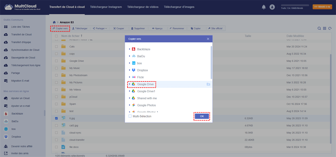Click the traffic usage progress bar
The image size is (336, 157).
(x=295, y=5)
